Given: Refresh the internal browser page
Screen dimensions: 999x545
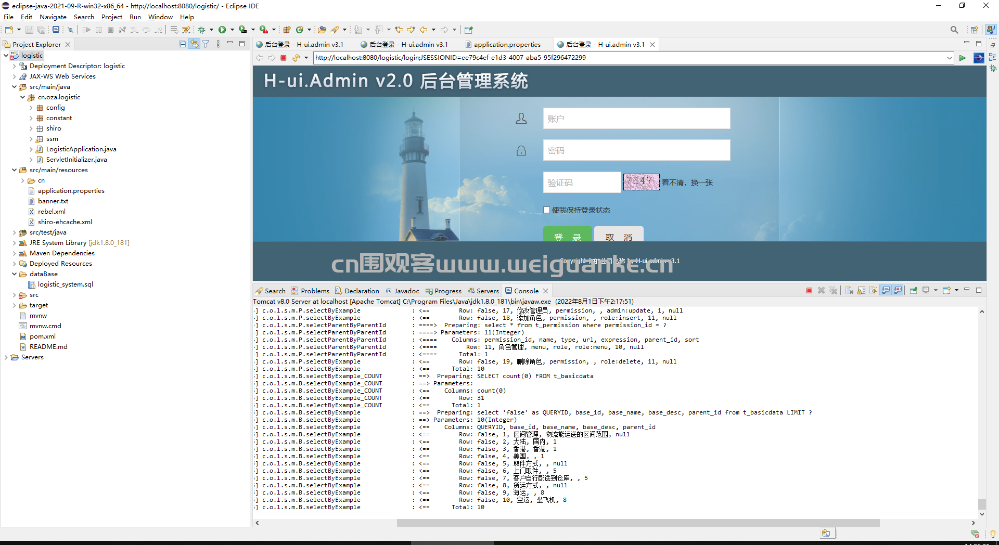Looking at the screenshot, I should point(296,58).
